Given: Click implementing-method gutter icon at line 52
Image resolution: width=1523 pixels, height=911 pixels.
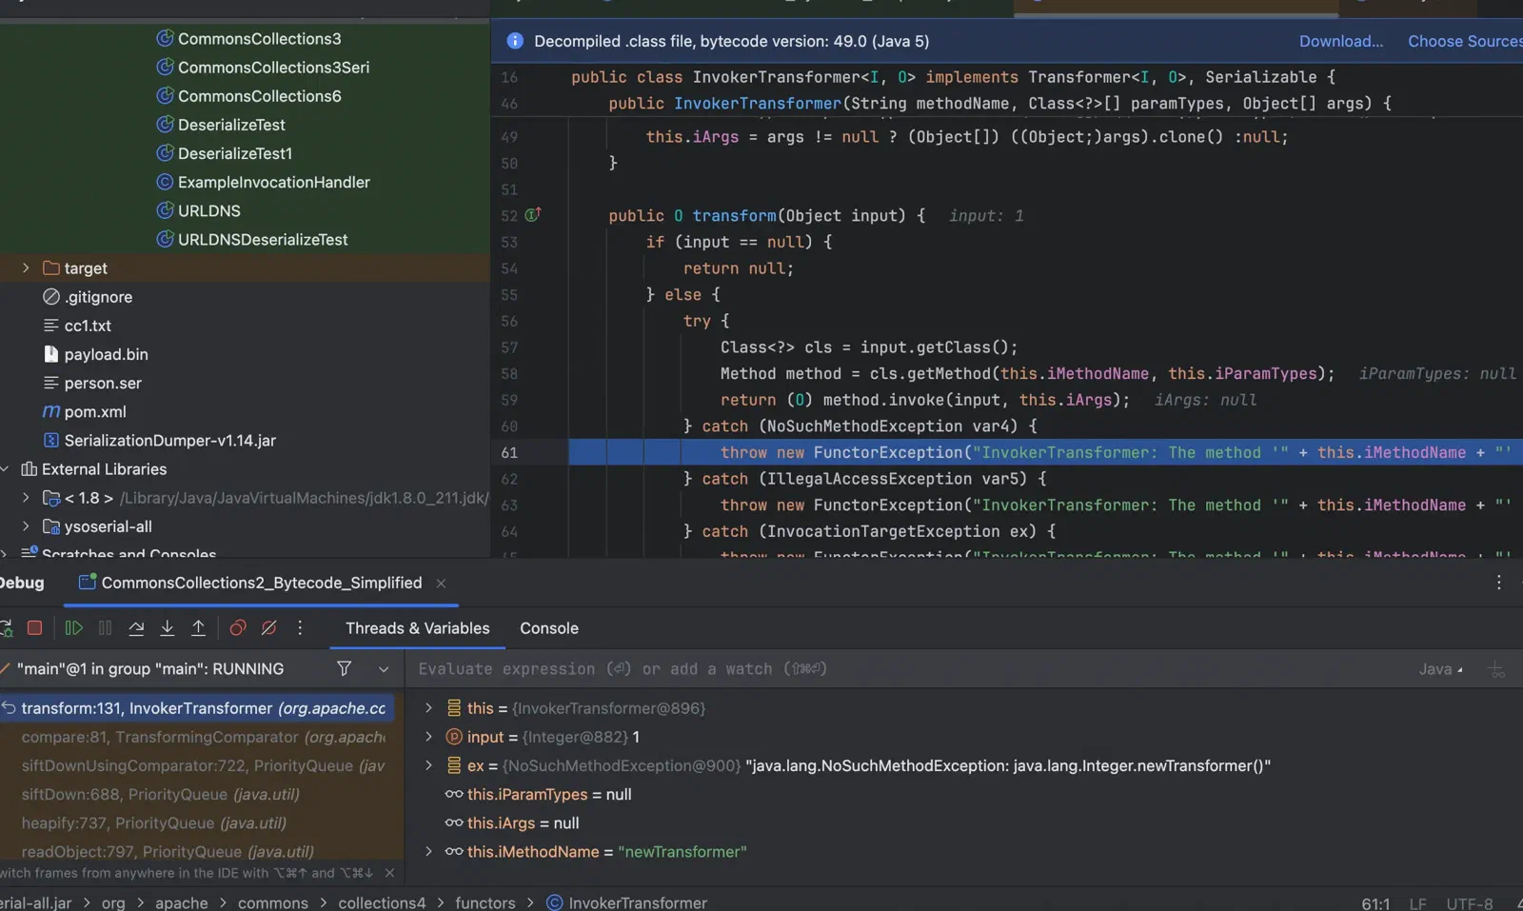Looking at the screenshot, I should [x=533, y=215].
